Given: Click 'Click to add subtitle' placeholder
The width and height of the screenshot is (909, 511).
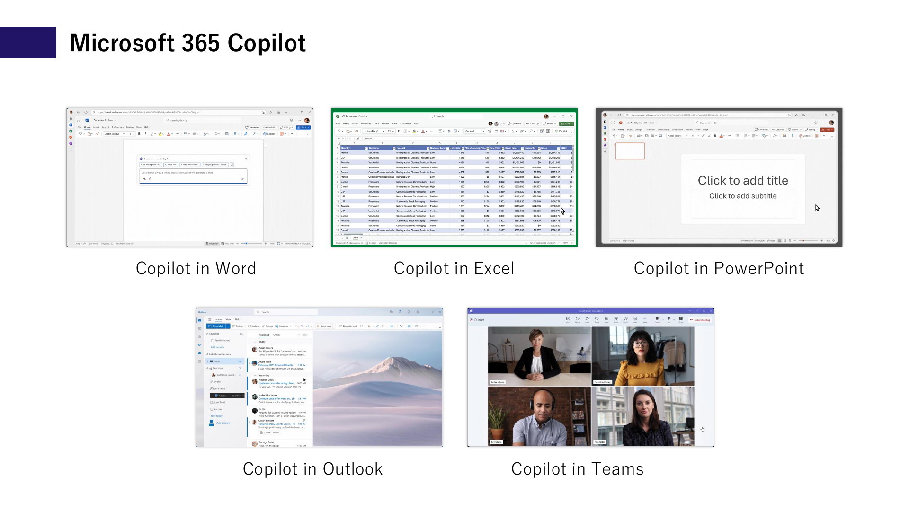Looking at the screenshot, I should [x=743, y=196].
